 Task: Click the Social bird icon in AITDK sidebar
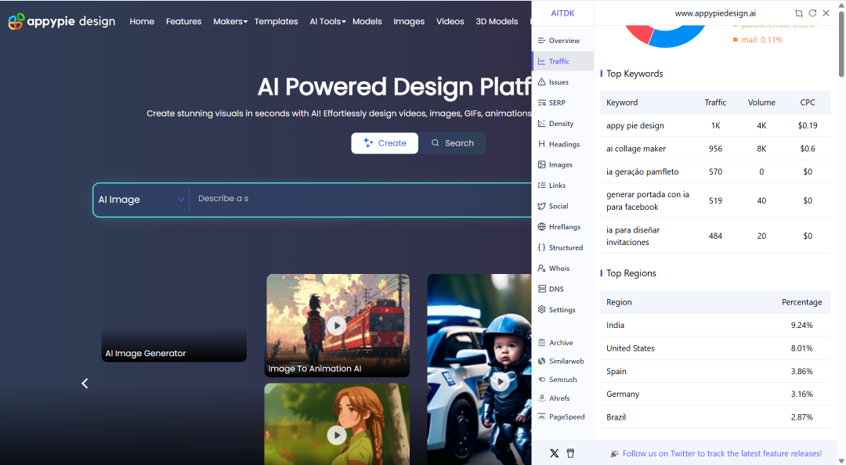[542, 206]
